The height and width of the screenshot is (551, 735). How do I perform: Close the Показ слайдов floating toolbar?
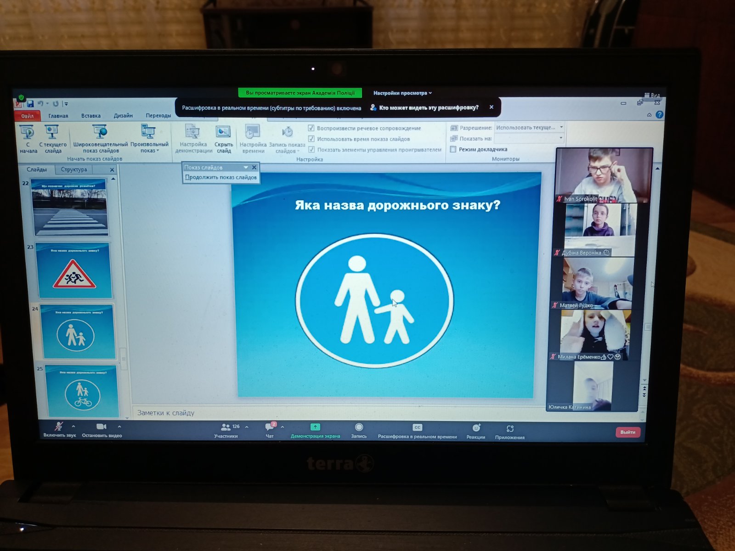click(x=254, y=167)
